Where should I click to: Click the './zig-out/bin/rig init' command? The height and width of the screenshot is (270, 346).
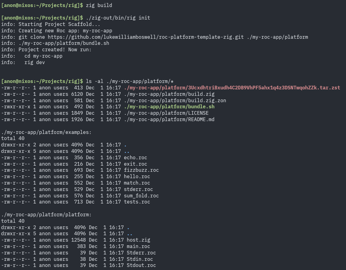[x=118, y=18]
